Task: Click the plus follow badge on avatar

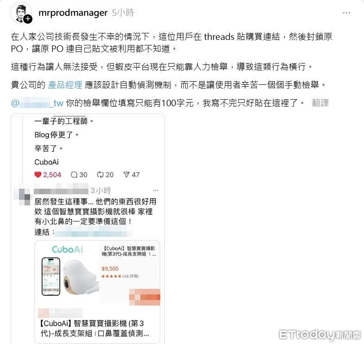Action: pyautogui.click(x=28, y=19)
